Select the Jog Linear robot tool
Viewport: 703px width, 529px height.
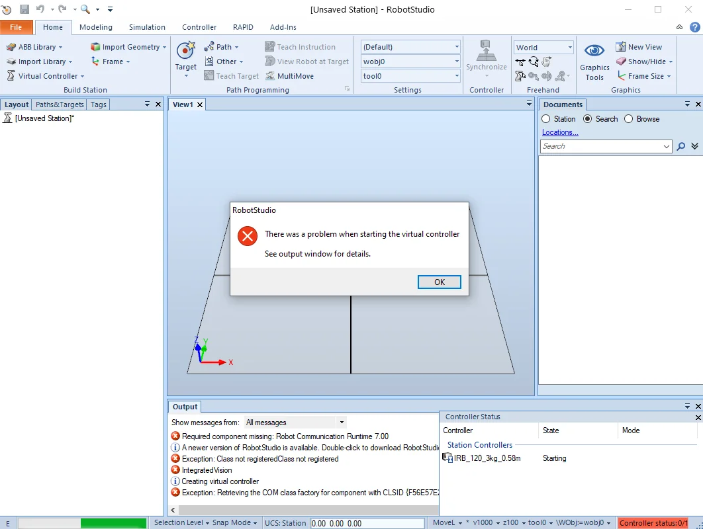click(x=520, y=76)
